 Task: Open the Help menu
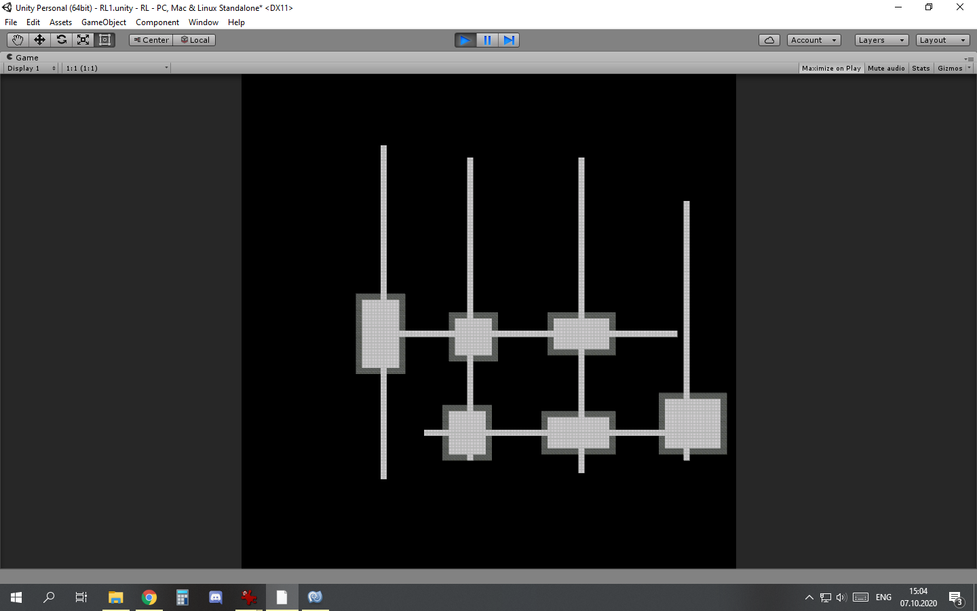point(236,22)
